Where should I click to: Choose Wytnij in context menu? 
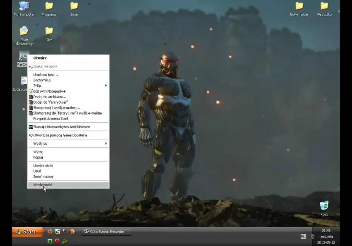68,152
